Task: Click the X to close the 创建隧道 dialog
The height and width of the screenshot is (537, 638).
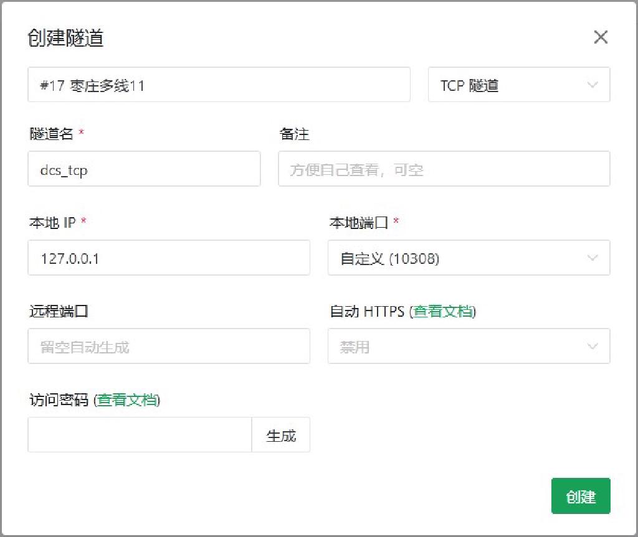Action: [x=600, y=37]
